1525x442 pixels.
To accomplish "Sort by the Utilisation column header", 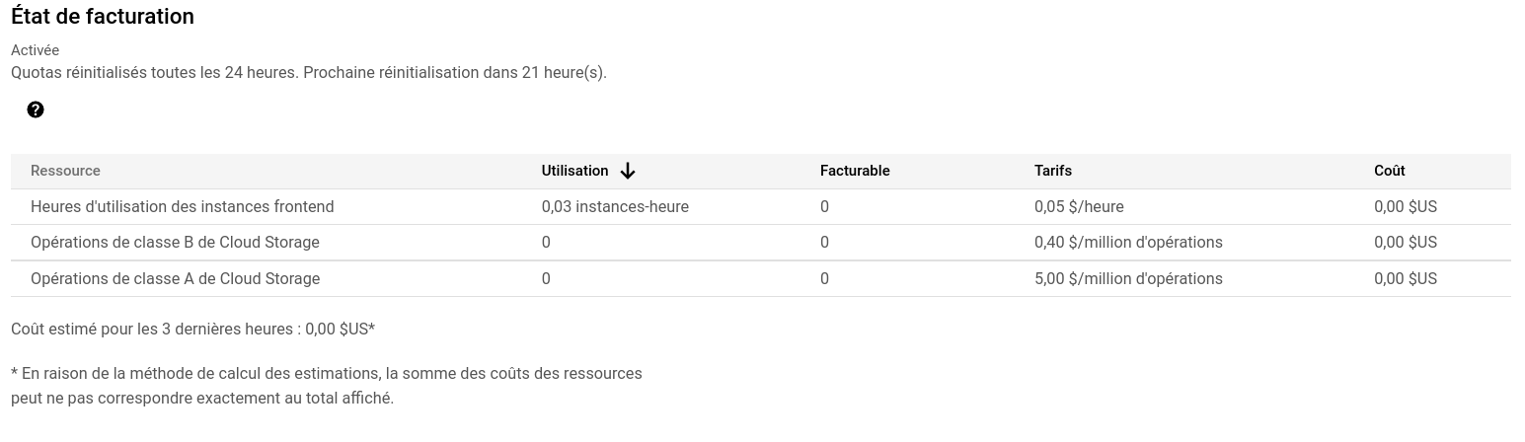I will 574,171.
